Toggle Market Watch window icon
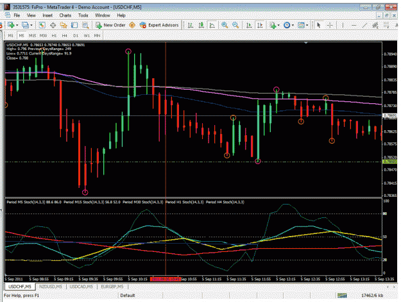This screenshot has height=302, width=401. pyautogui.click(x=42, y=25)
